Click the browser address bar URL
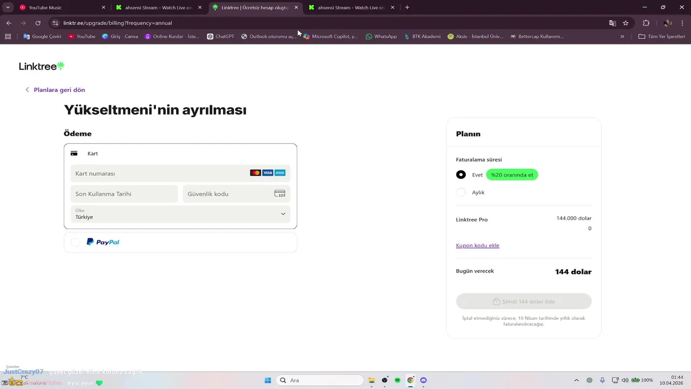This screenshot has width=691, height=389. [118, 23]
